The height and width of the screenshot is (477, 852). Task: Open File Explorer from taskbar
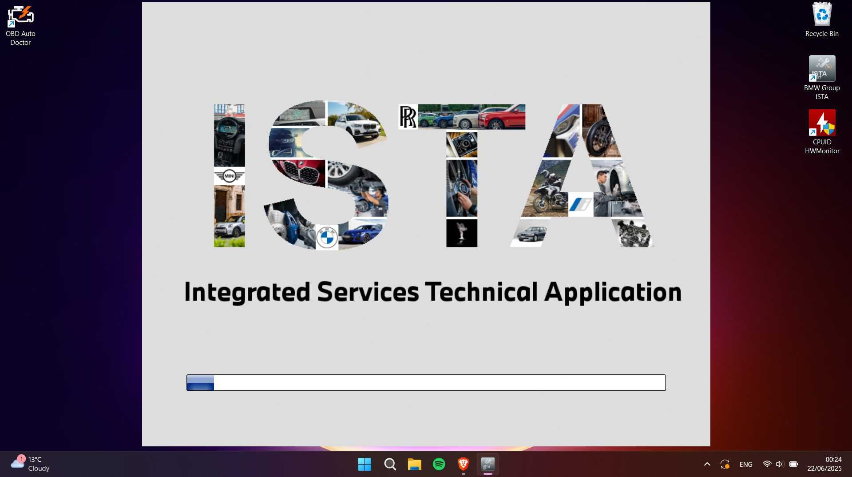414,464
